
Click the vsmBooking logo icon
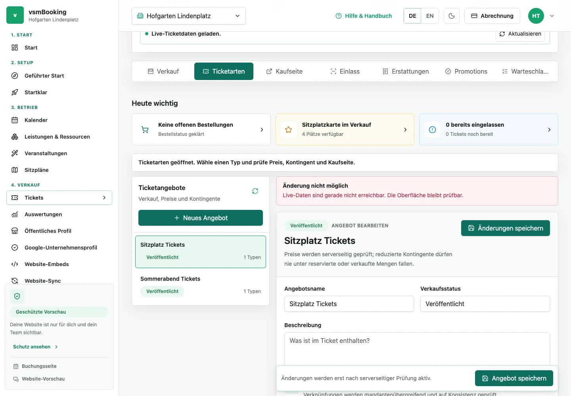[x=15, y=15]
